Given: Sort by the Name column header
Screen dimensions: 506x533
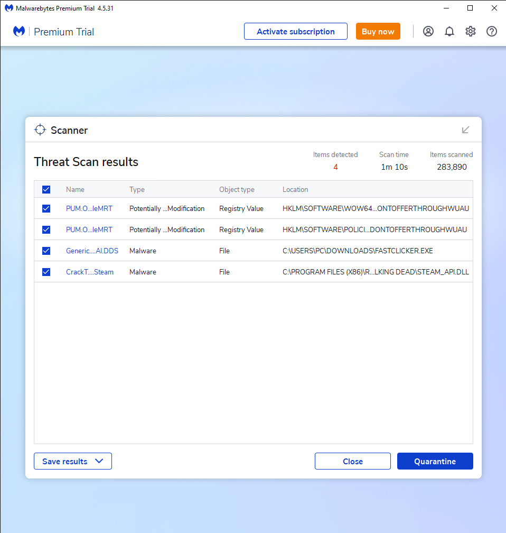Looking at the screenshot, I should point(75,189).
